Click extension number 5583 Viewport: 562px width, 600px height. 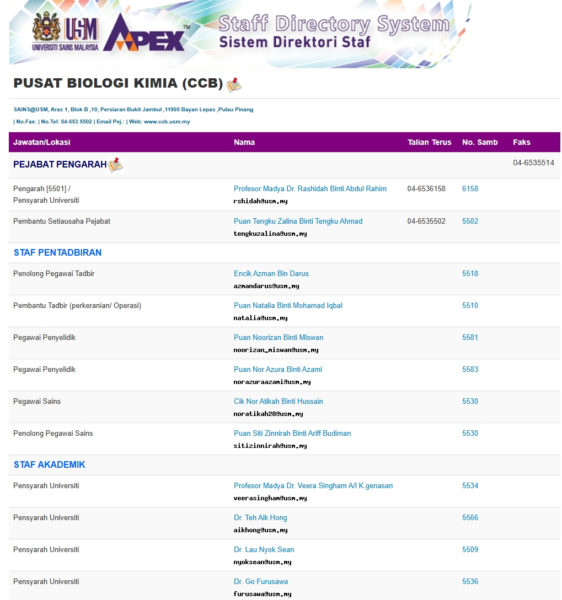tap(470, 369)
